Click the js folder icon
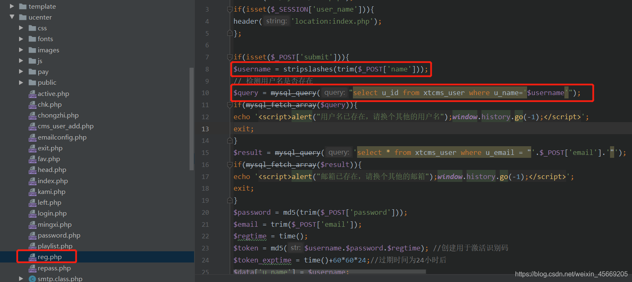Viewport: 632px width, 282px height. (32, 61)
